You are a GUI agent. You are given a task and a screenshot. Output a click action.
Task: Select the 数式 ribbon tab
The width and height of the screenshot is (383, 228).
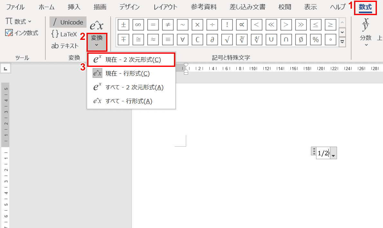[365, 7]
